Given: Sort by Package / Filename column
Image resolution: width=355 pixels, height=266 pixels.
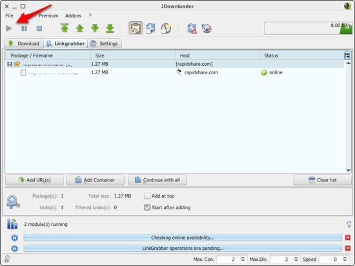Looking at the screenshot, I should pos(48,56).
